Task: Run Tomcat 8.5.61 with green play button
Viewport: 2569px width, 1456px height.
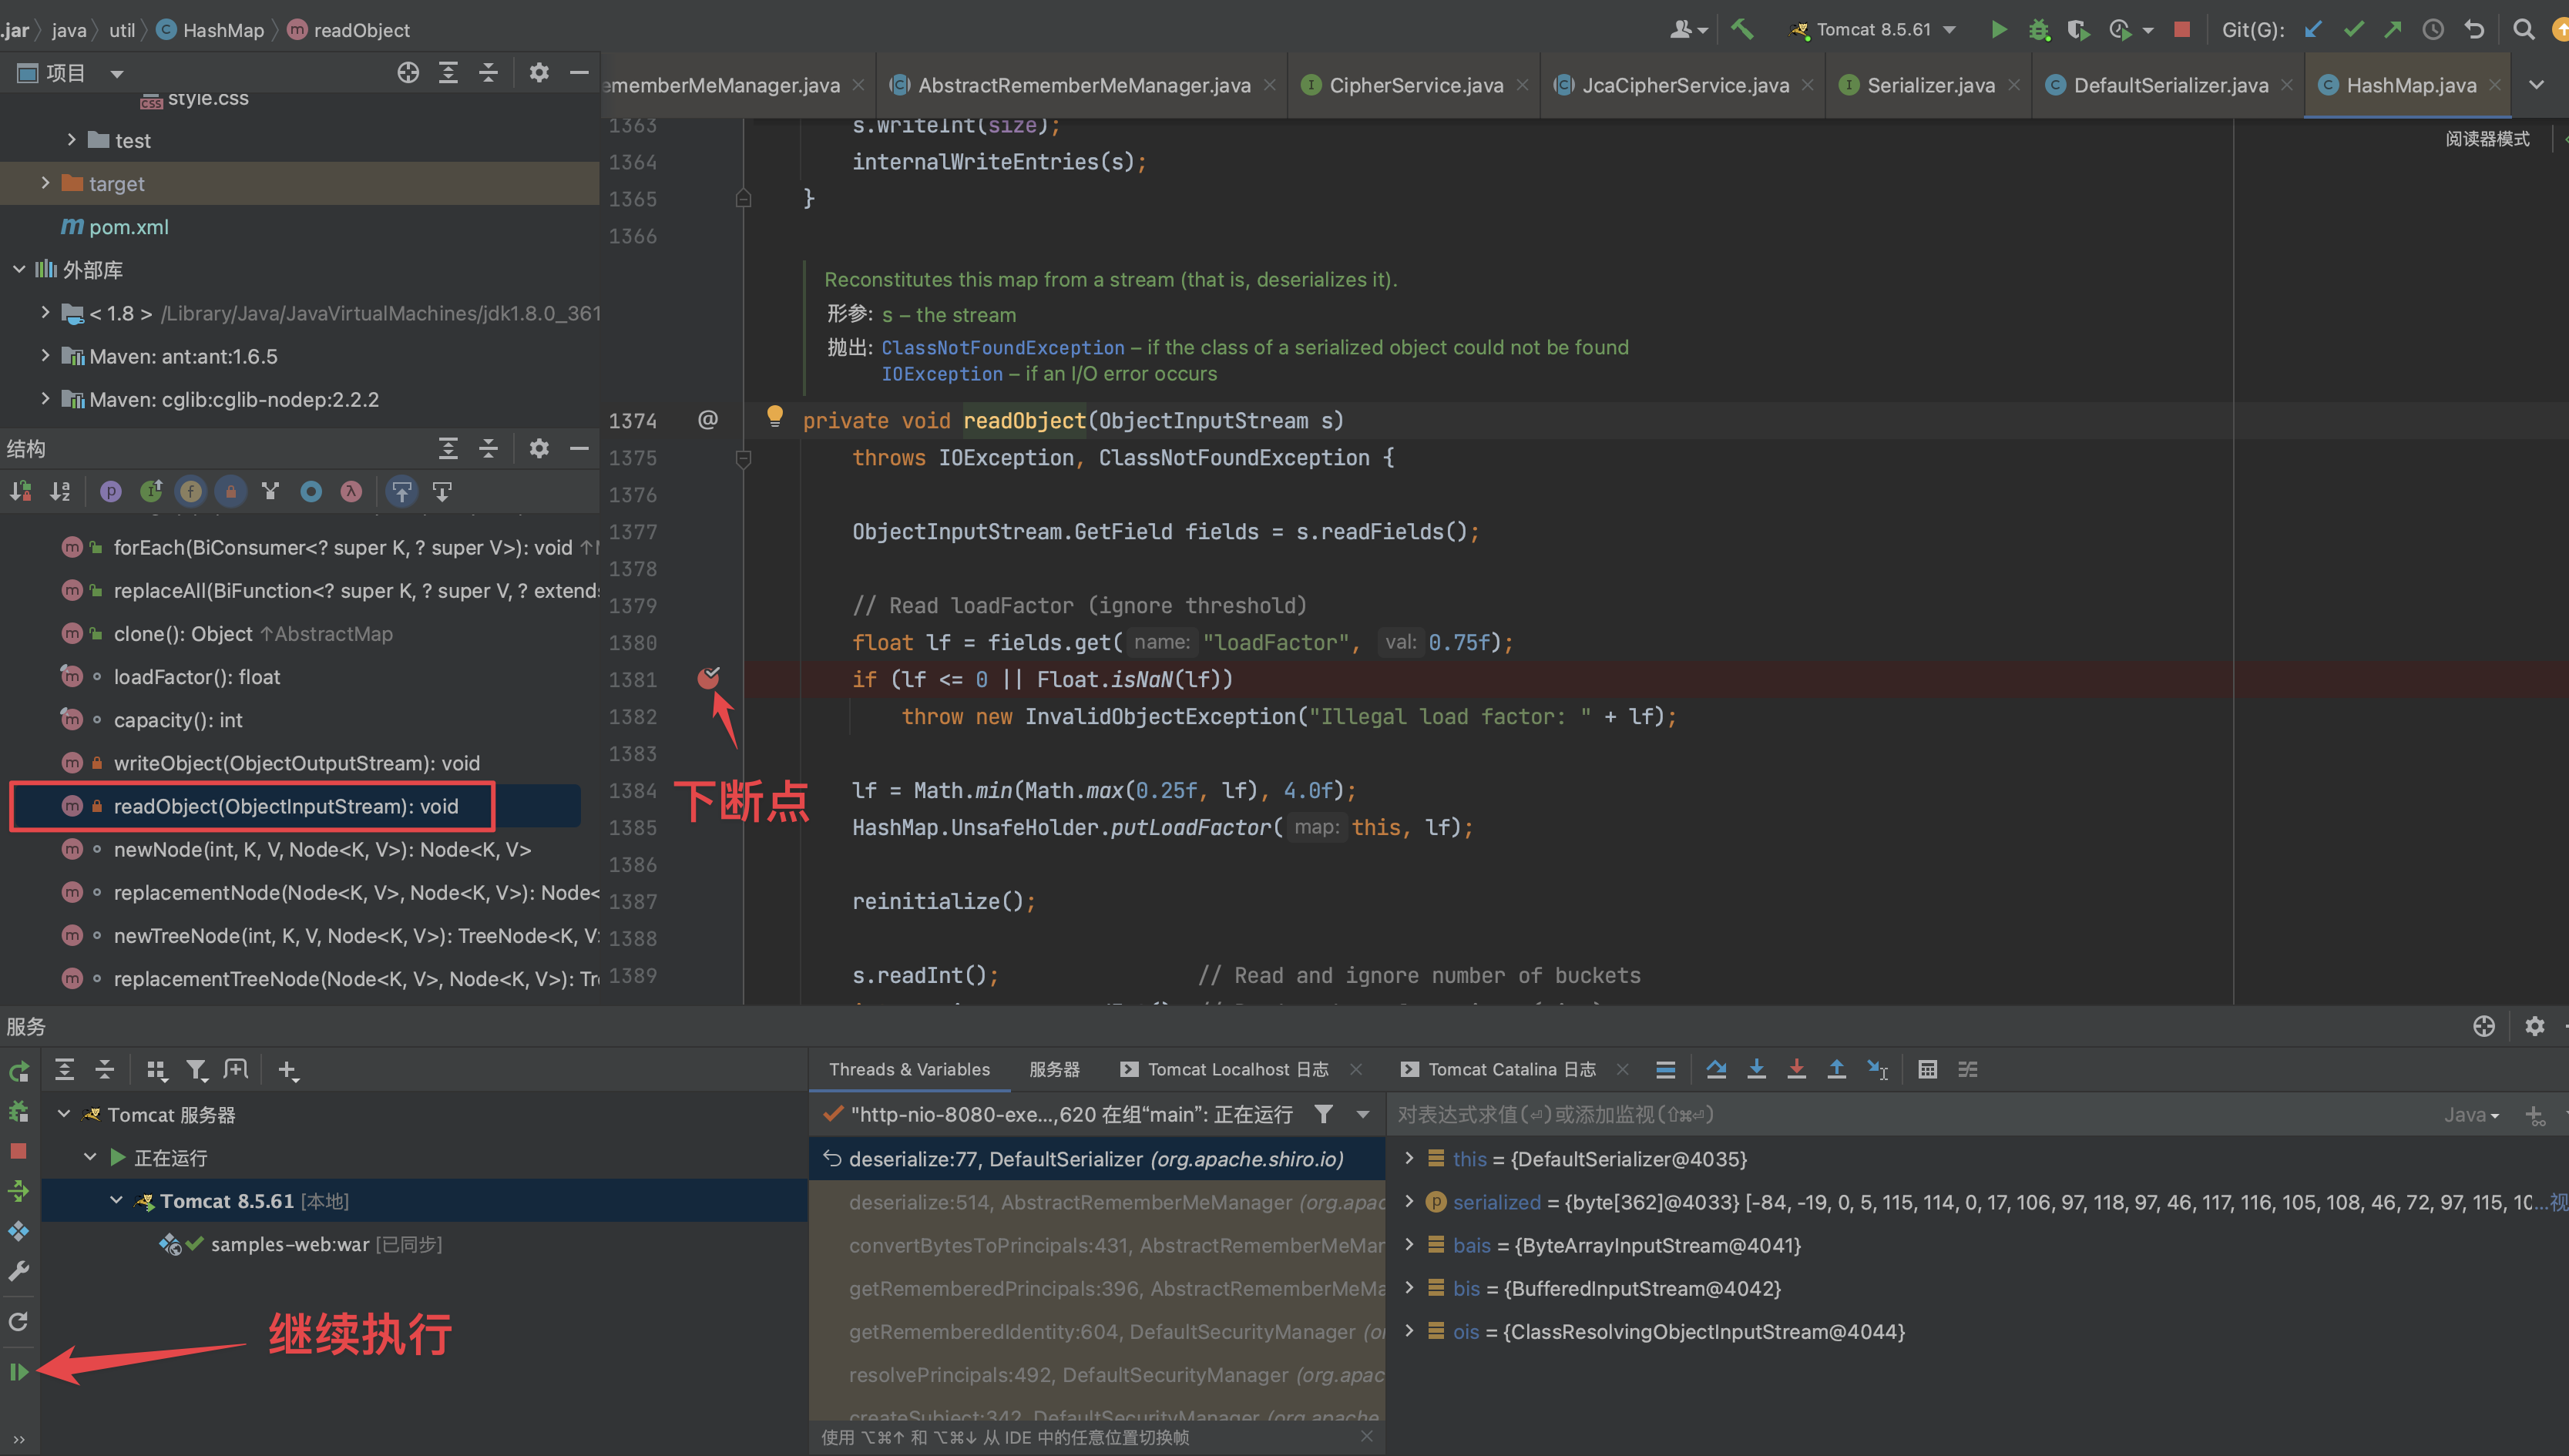Action: [x=1999, y=29]
